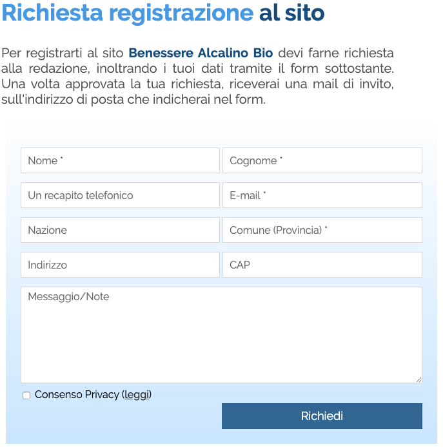Click the bold 'Benessere Alcalino Bio' text
The width and height of the screenshot is (443, 447).
[201, 53]
